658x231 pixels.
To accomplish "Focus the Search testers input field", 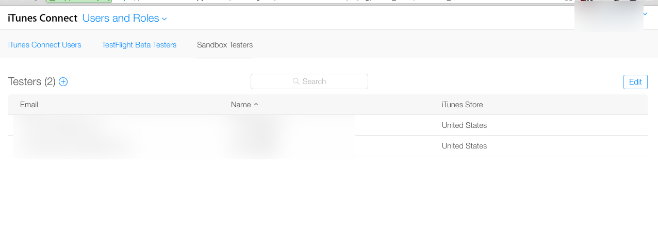I will [309, 81].
